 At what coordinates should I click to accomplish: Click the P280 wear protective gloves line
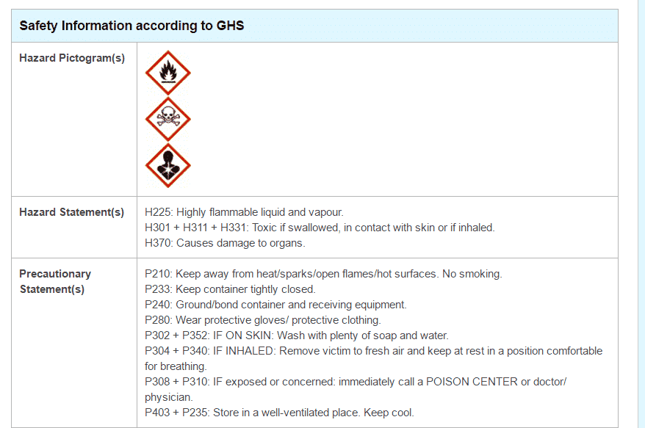(x=262, y=320)
